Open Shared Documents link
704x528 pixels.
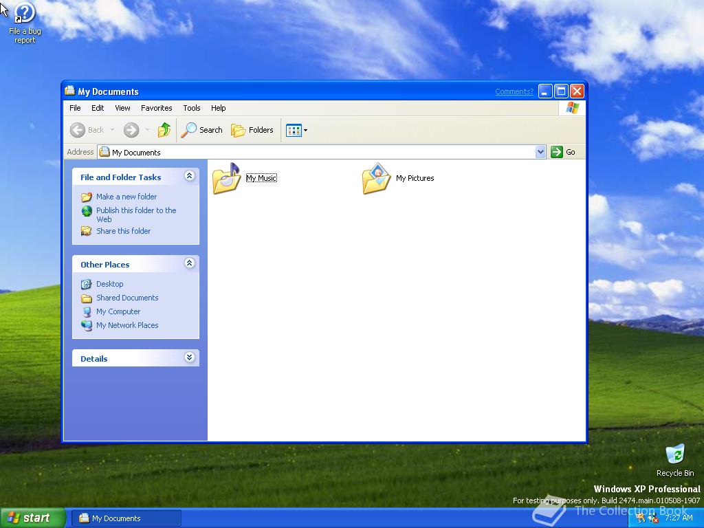[x=127, y=298]
